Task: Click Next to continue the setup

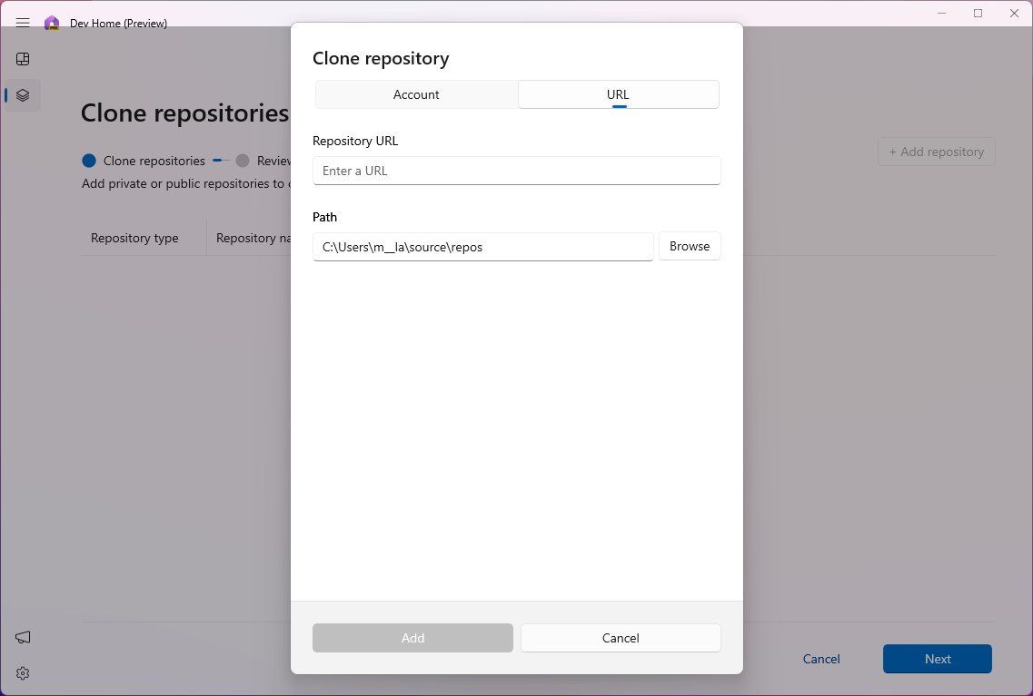Action: [x=937, y=659]
